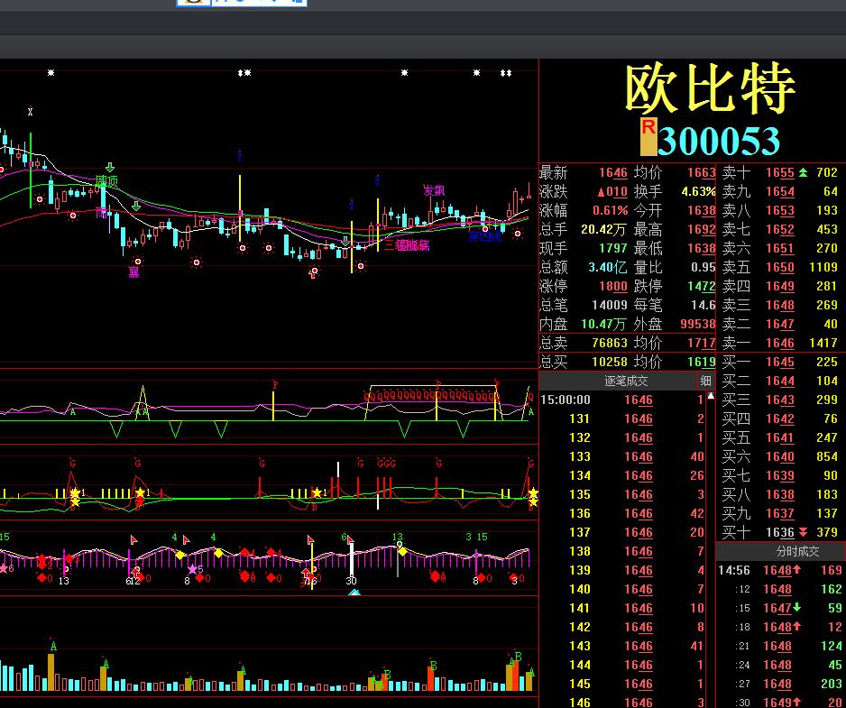Click the 内盘 value 10.47万
The image size is (846, 708).
pos(603,324)
